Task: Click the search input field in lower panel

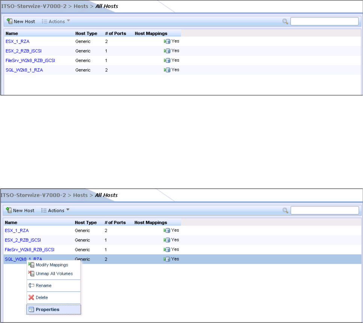Action: pos(324,210)
